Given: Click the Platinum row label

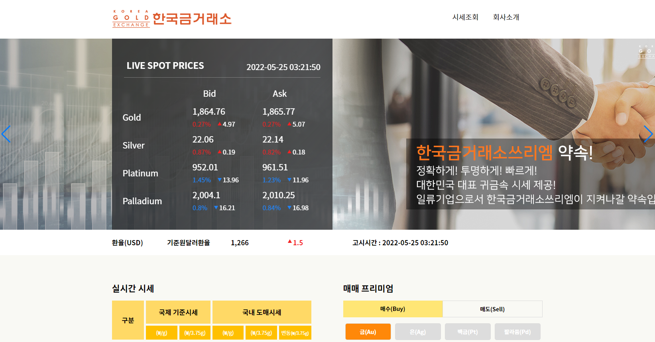Looking at the screenshot, I should pyautogui.click(x=140, y=173).
